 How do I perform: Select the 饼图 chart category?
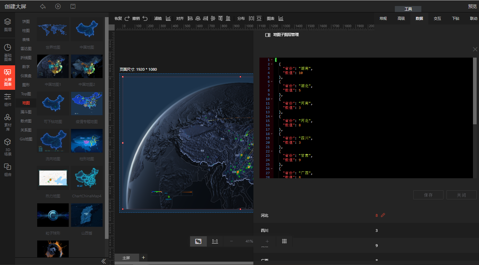coord(26,21)
